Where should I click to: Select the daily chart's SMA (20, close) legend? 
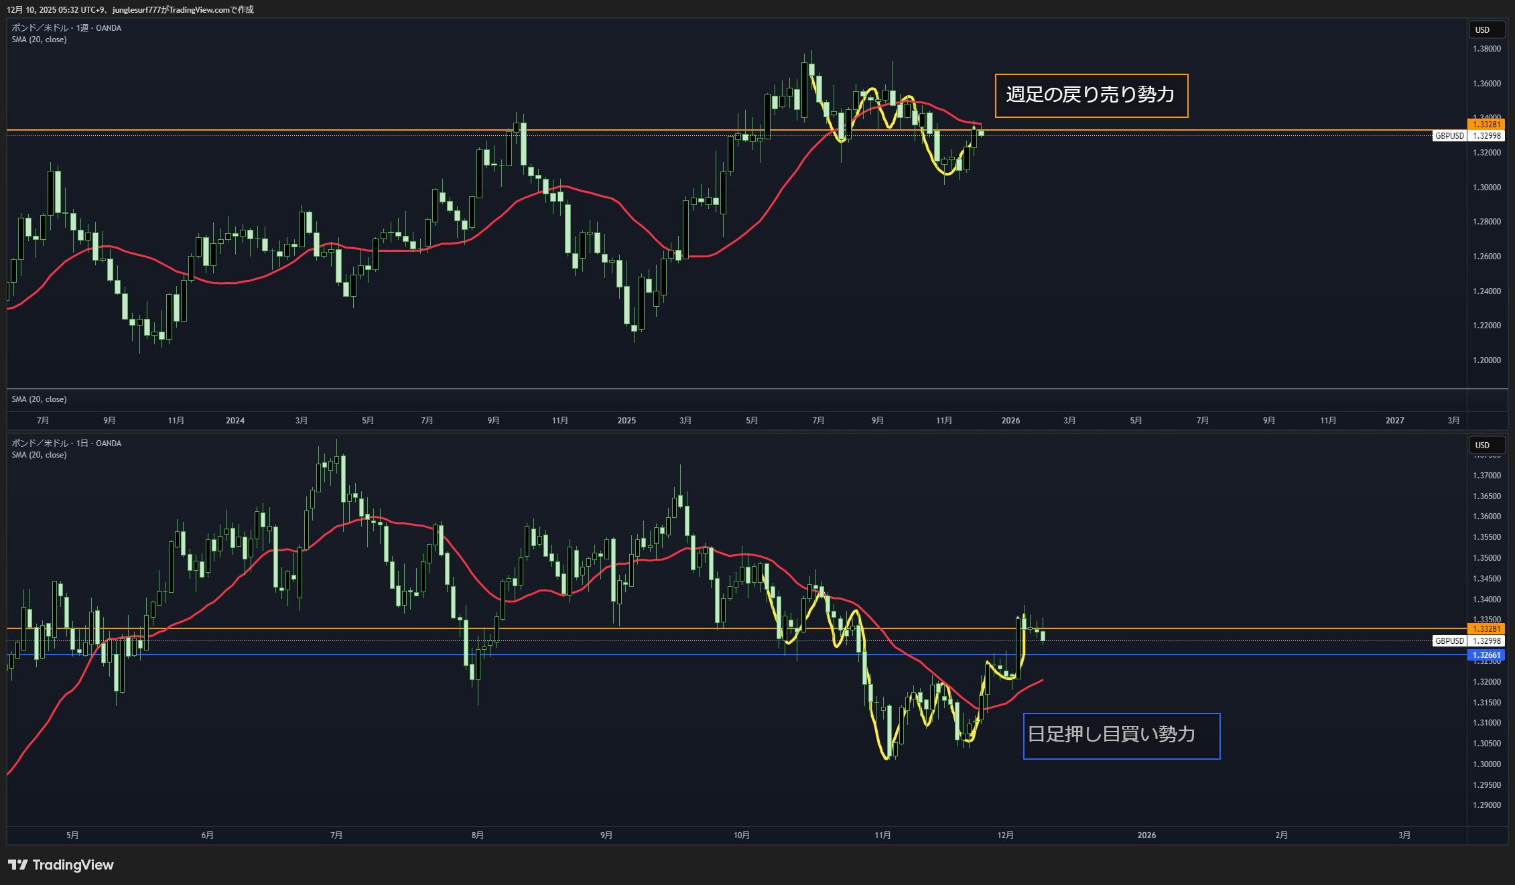[x=39, y=455]
